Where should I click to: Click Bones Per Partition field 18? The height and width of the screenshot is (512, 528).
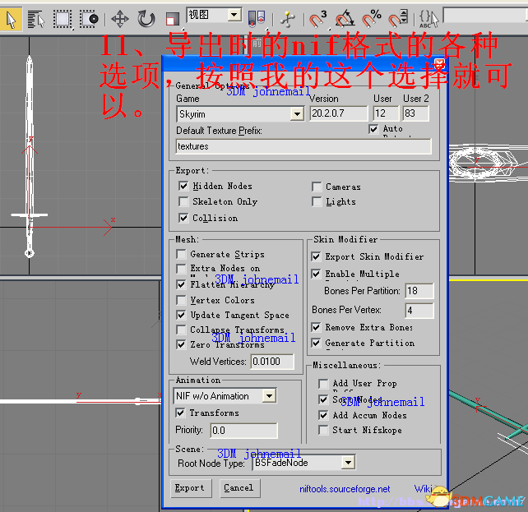click(419, 291)
